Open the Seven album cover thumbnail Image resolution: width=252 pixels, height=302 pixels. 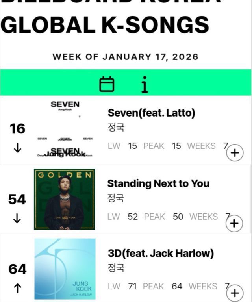click(65, 129)
